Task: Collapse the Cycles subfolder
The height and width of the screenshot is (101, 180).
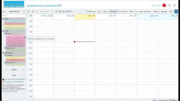Action: 5,33
